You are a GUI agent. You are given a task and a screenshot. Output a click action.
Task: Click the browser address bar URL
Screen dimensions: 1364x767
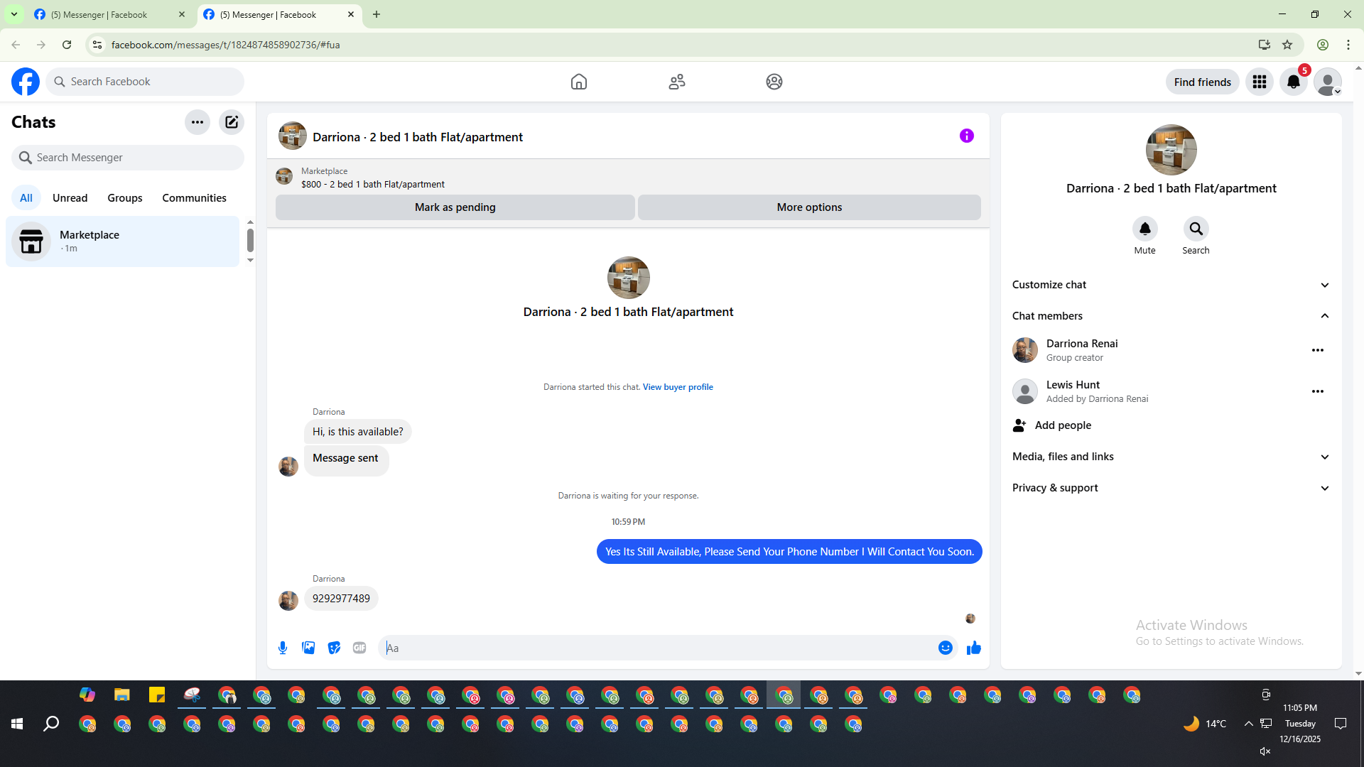225,45
